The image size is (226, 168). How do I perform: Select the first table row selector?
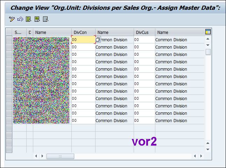9,40
